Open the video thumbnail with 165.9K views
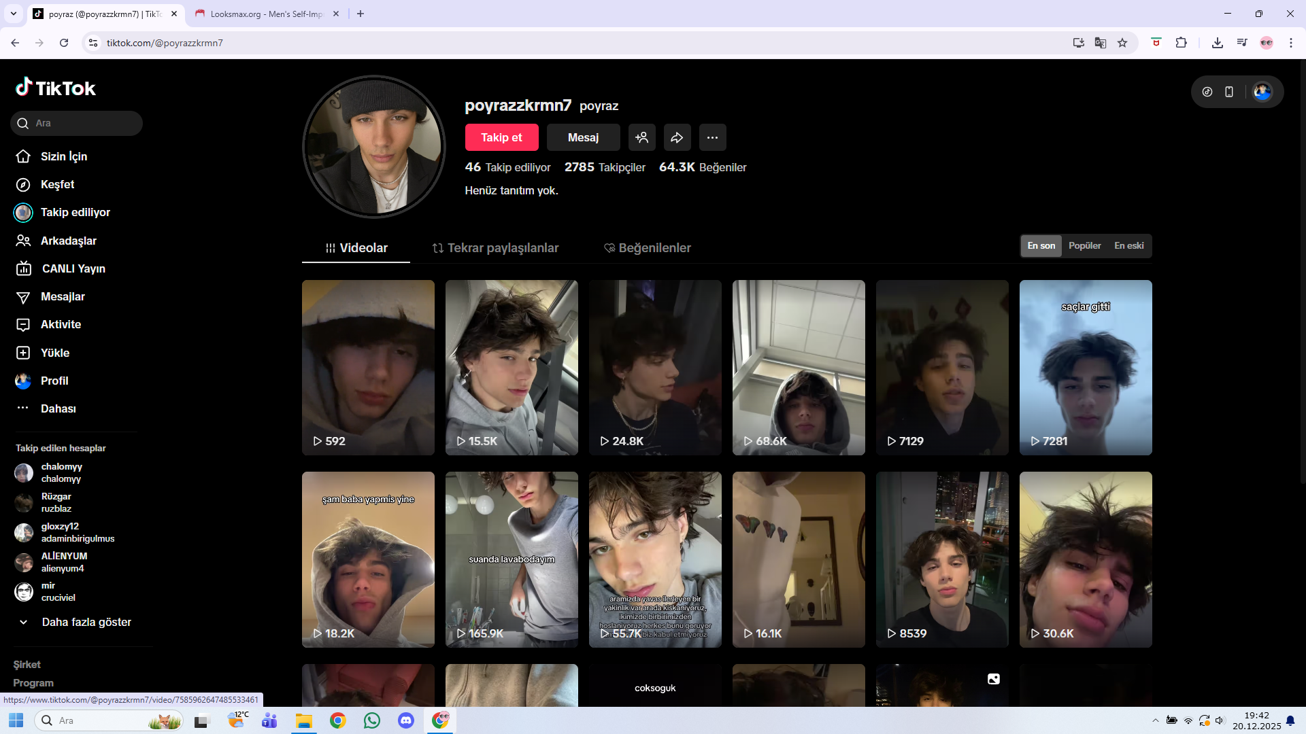This screenshot has height=734, width=1306. pyautogui.click(x=512, y=559)
